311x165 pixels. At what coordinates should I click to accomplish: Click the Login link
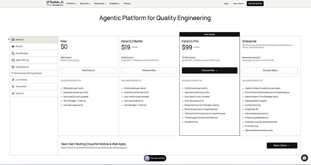click(x=226, y=3)
